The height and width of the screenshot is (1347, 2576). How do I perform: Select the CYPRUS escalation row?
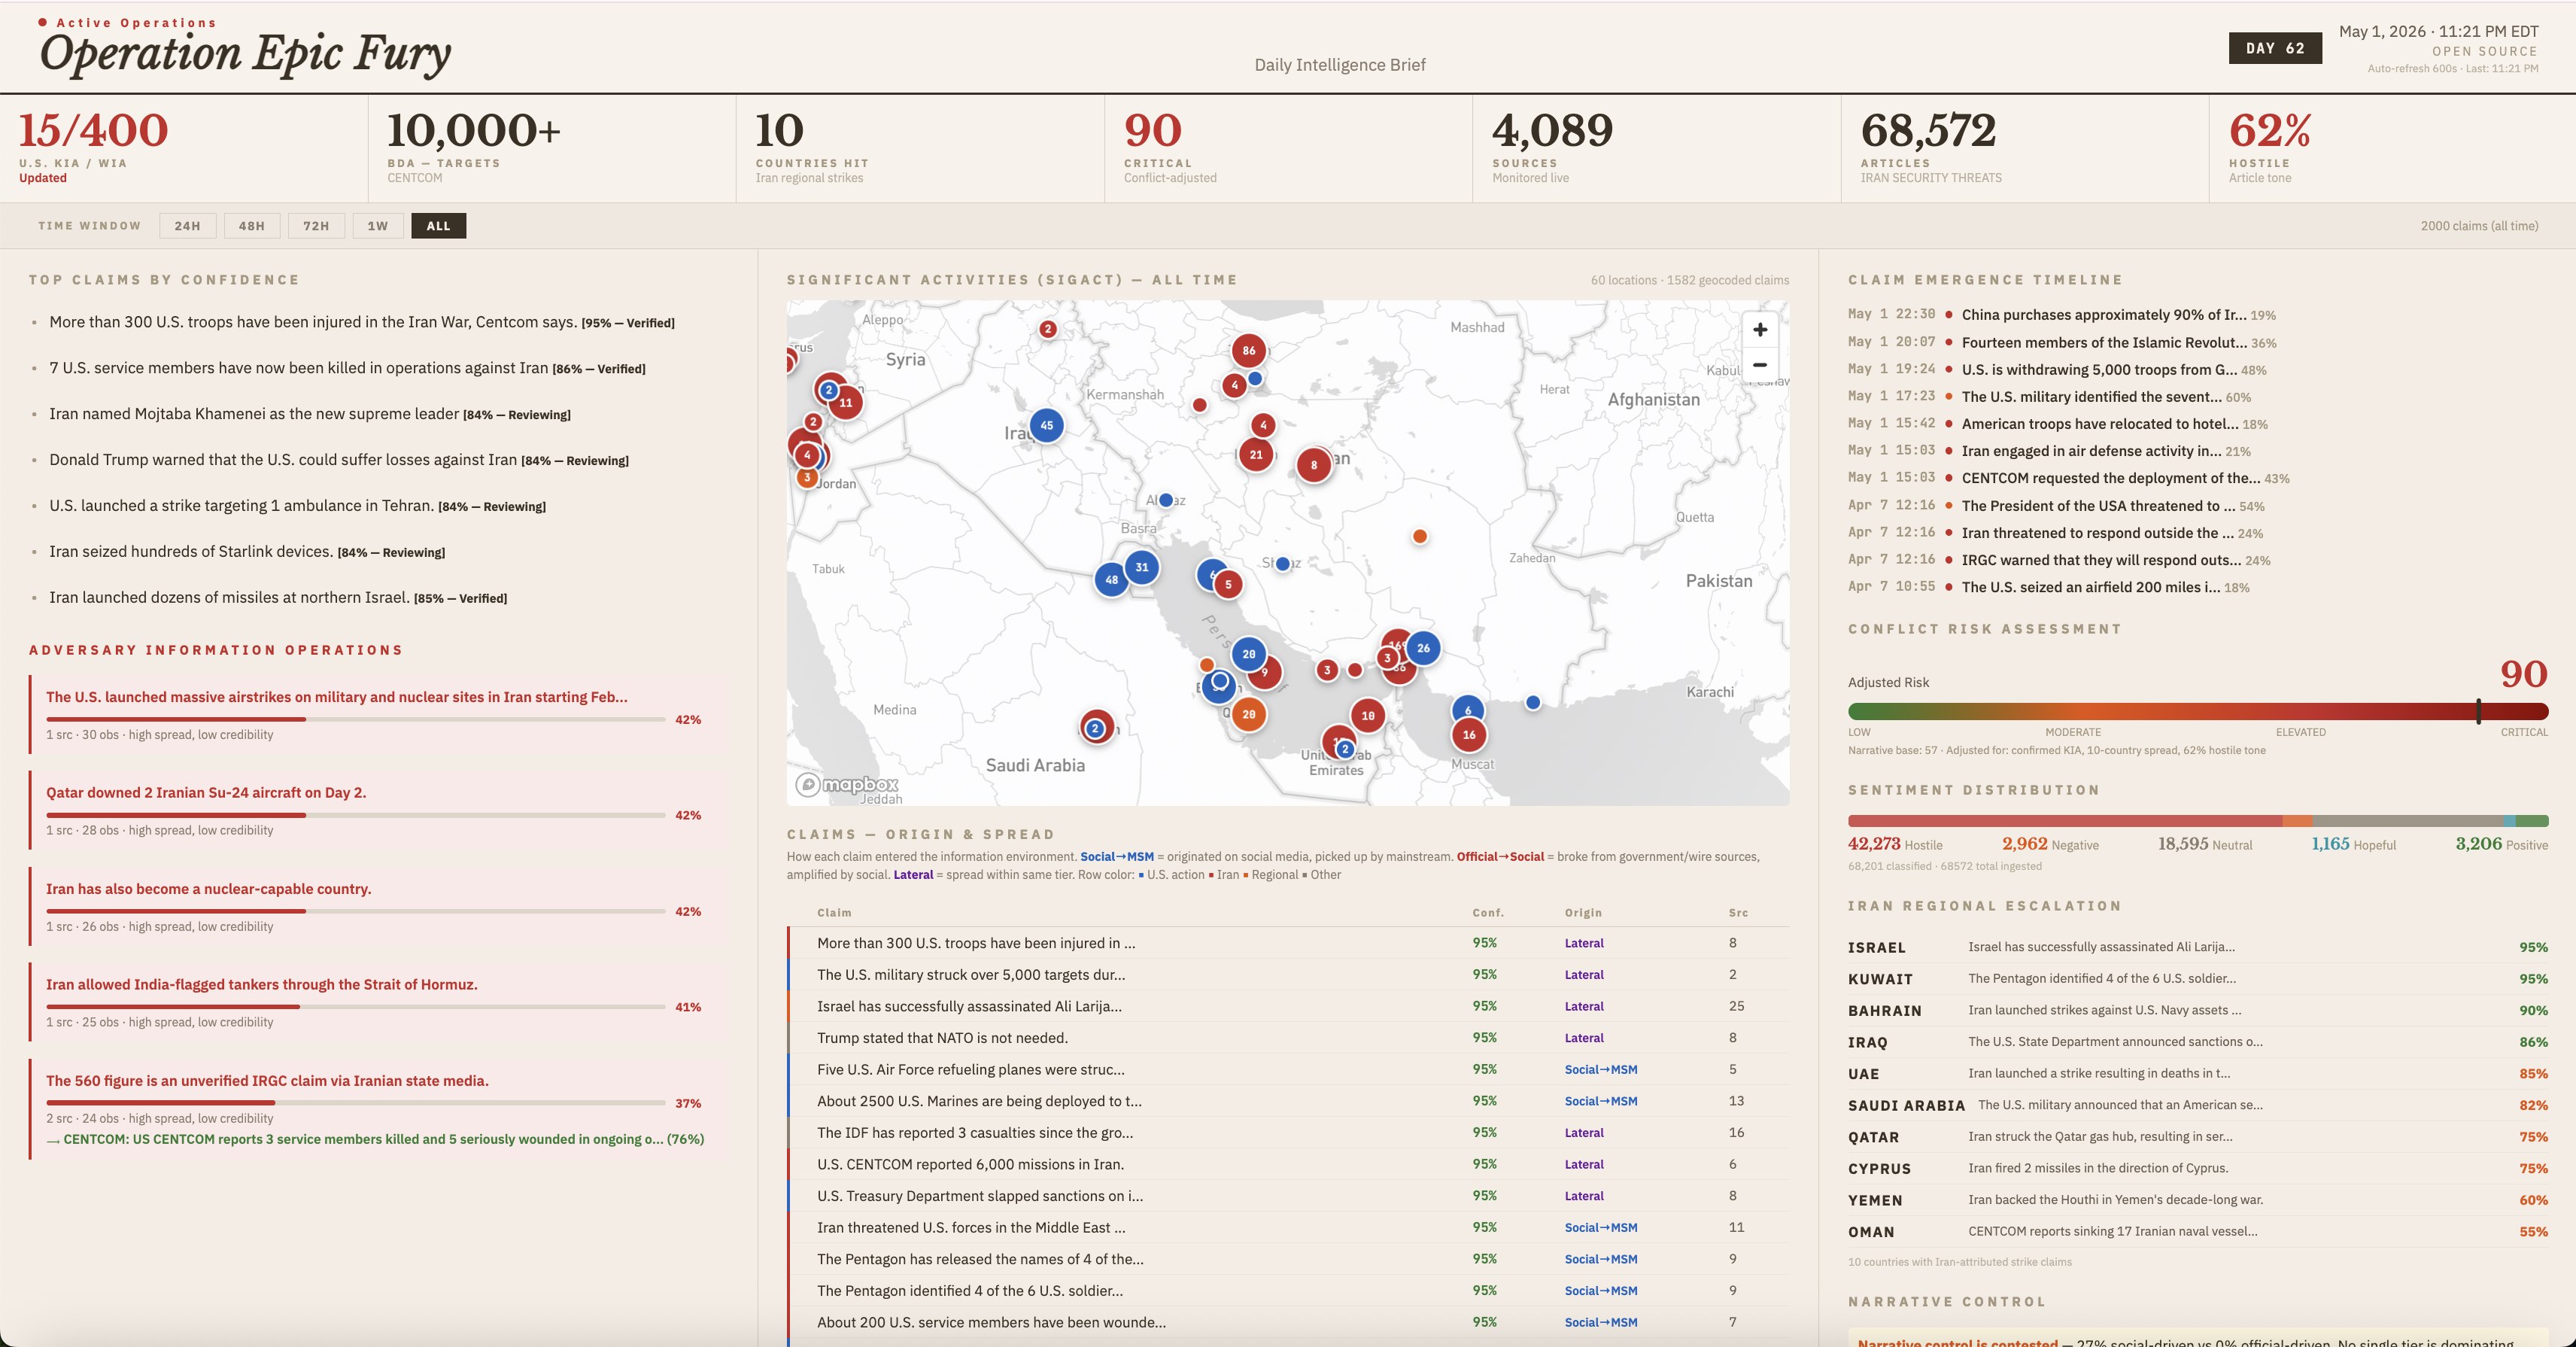tap(2197, 1169)
